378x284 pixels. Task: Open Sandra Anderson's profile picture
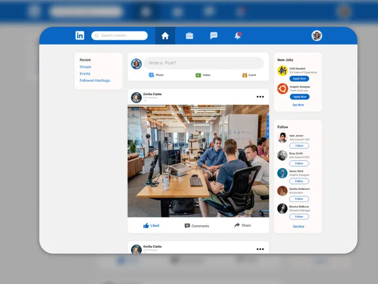point(282,191)
